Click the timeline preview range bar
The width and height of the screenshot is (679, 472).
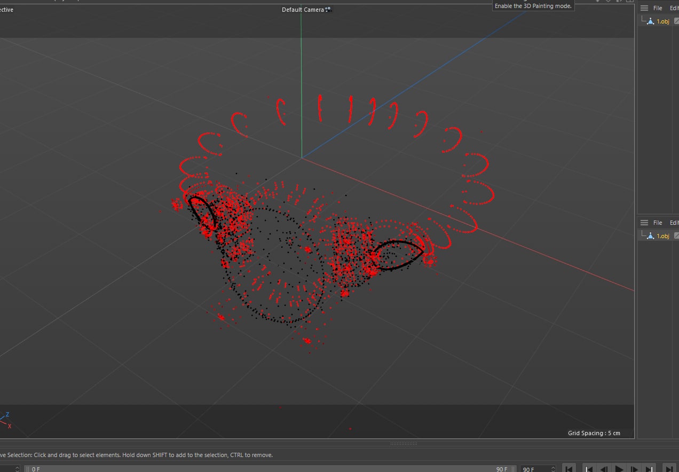[x=271, y=469]
